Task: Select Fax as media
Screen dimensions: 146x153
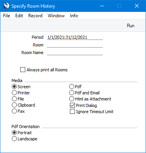Action: pyautogui.click(x=14, y=111)
